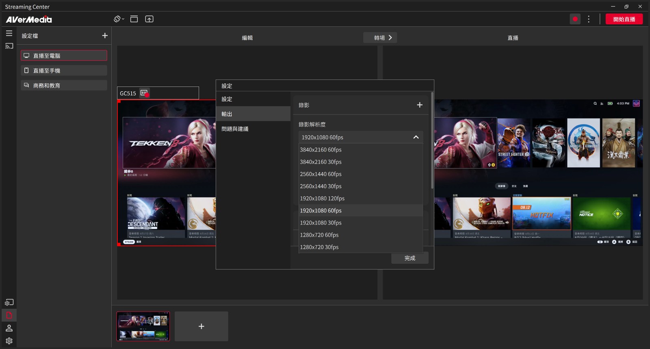Select the first scene thumbnail
The image size is (650, 349).
(143, 326)
